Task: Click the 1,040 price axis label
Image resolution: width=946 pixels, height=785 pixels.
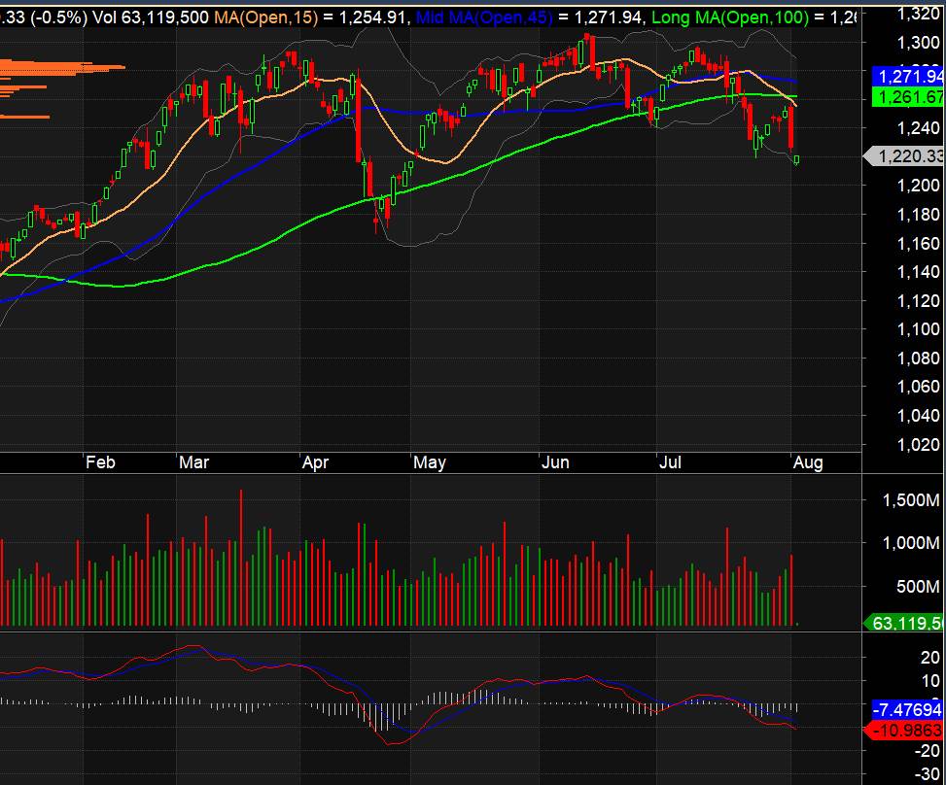Action: (x=918, y=416)
